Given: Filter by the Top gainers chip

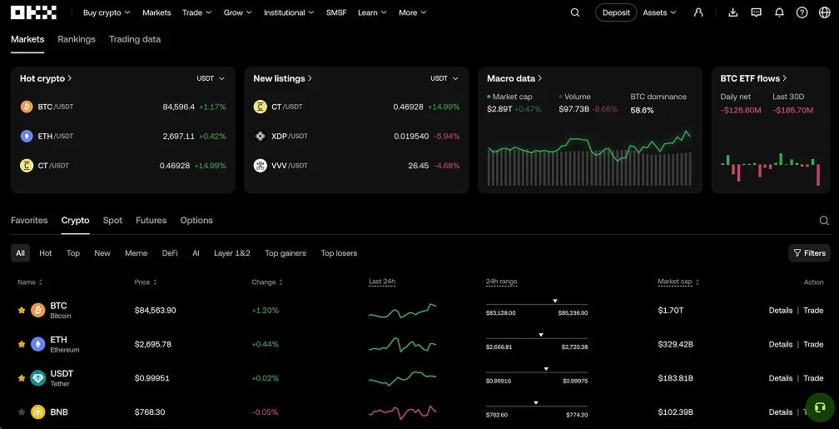Looking at the screenshot, I should (x=285, y=252).
